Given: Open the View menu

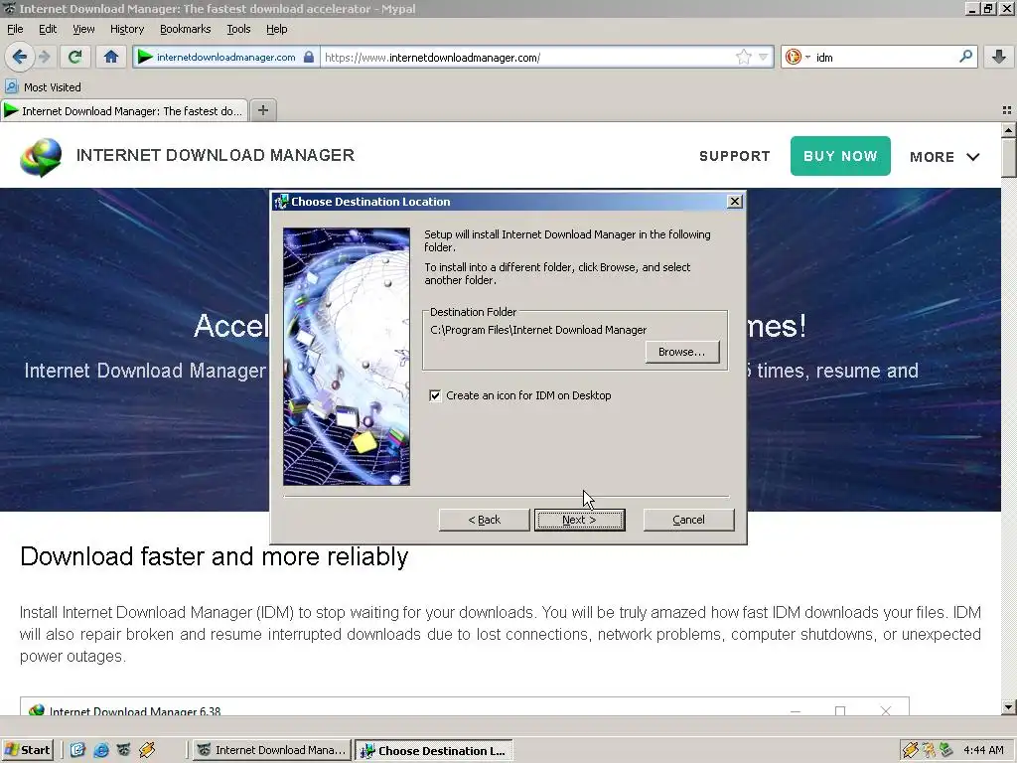Looking at the screenshot, I should tap(83, 29).
